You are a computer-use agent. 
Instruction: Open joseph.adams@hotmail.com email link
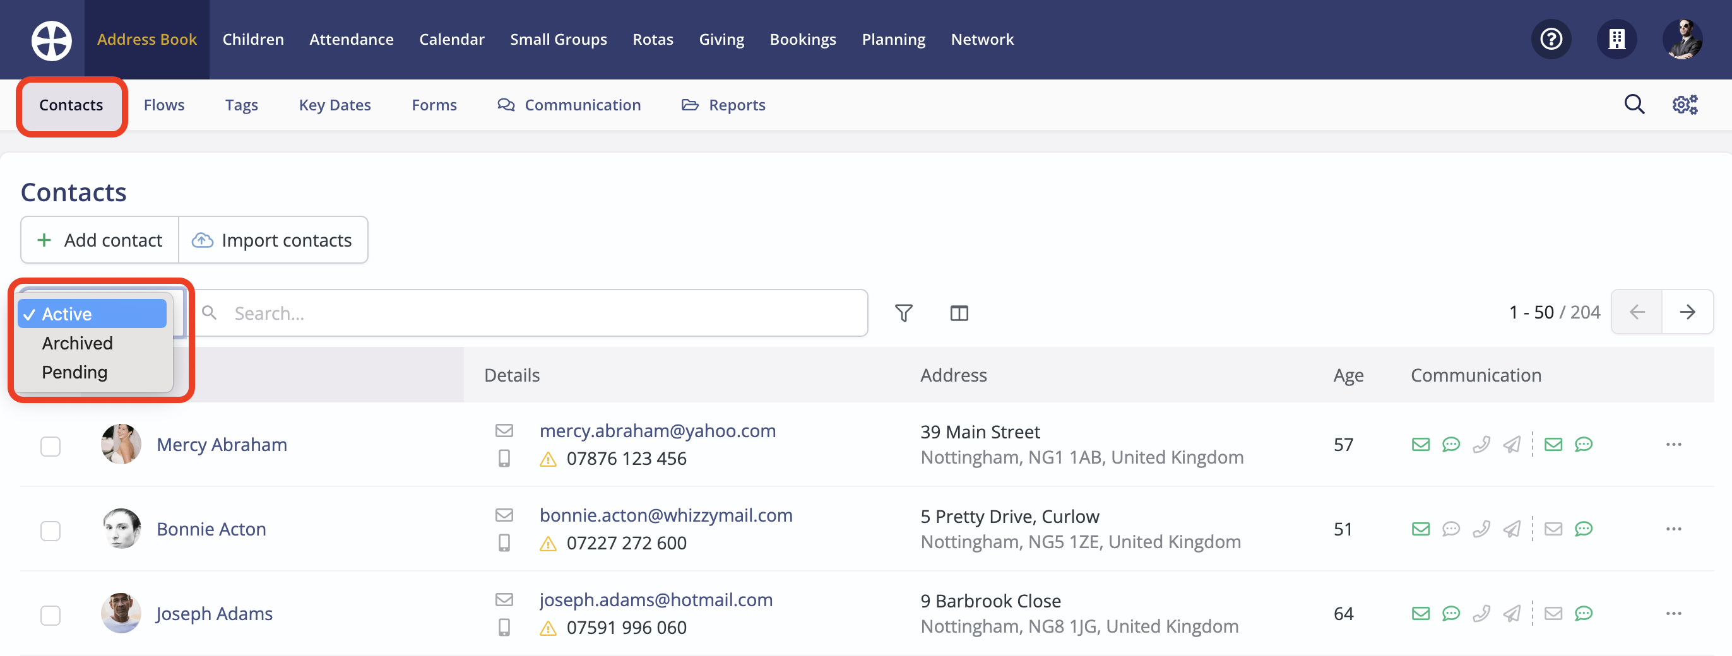click(x=656, y=599)
